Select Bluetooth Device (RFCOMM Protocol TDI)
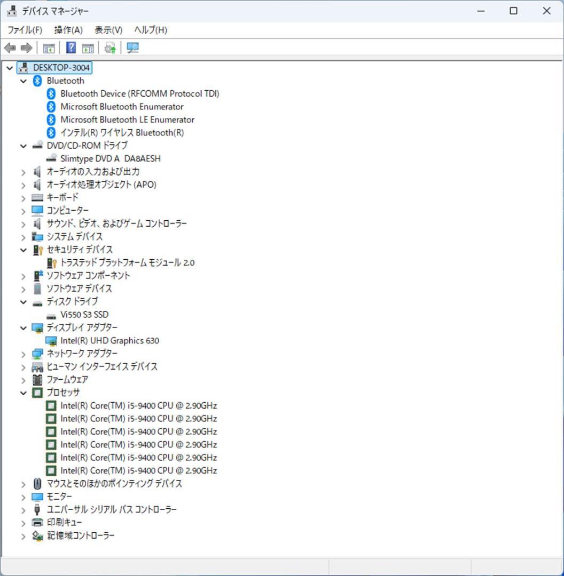Screen dimensions: 564x576 (x=139, y=94)
